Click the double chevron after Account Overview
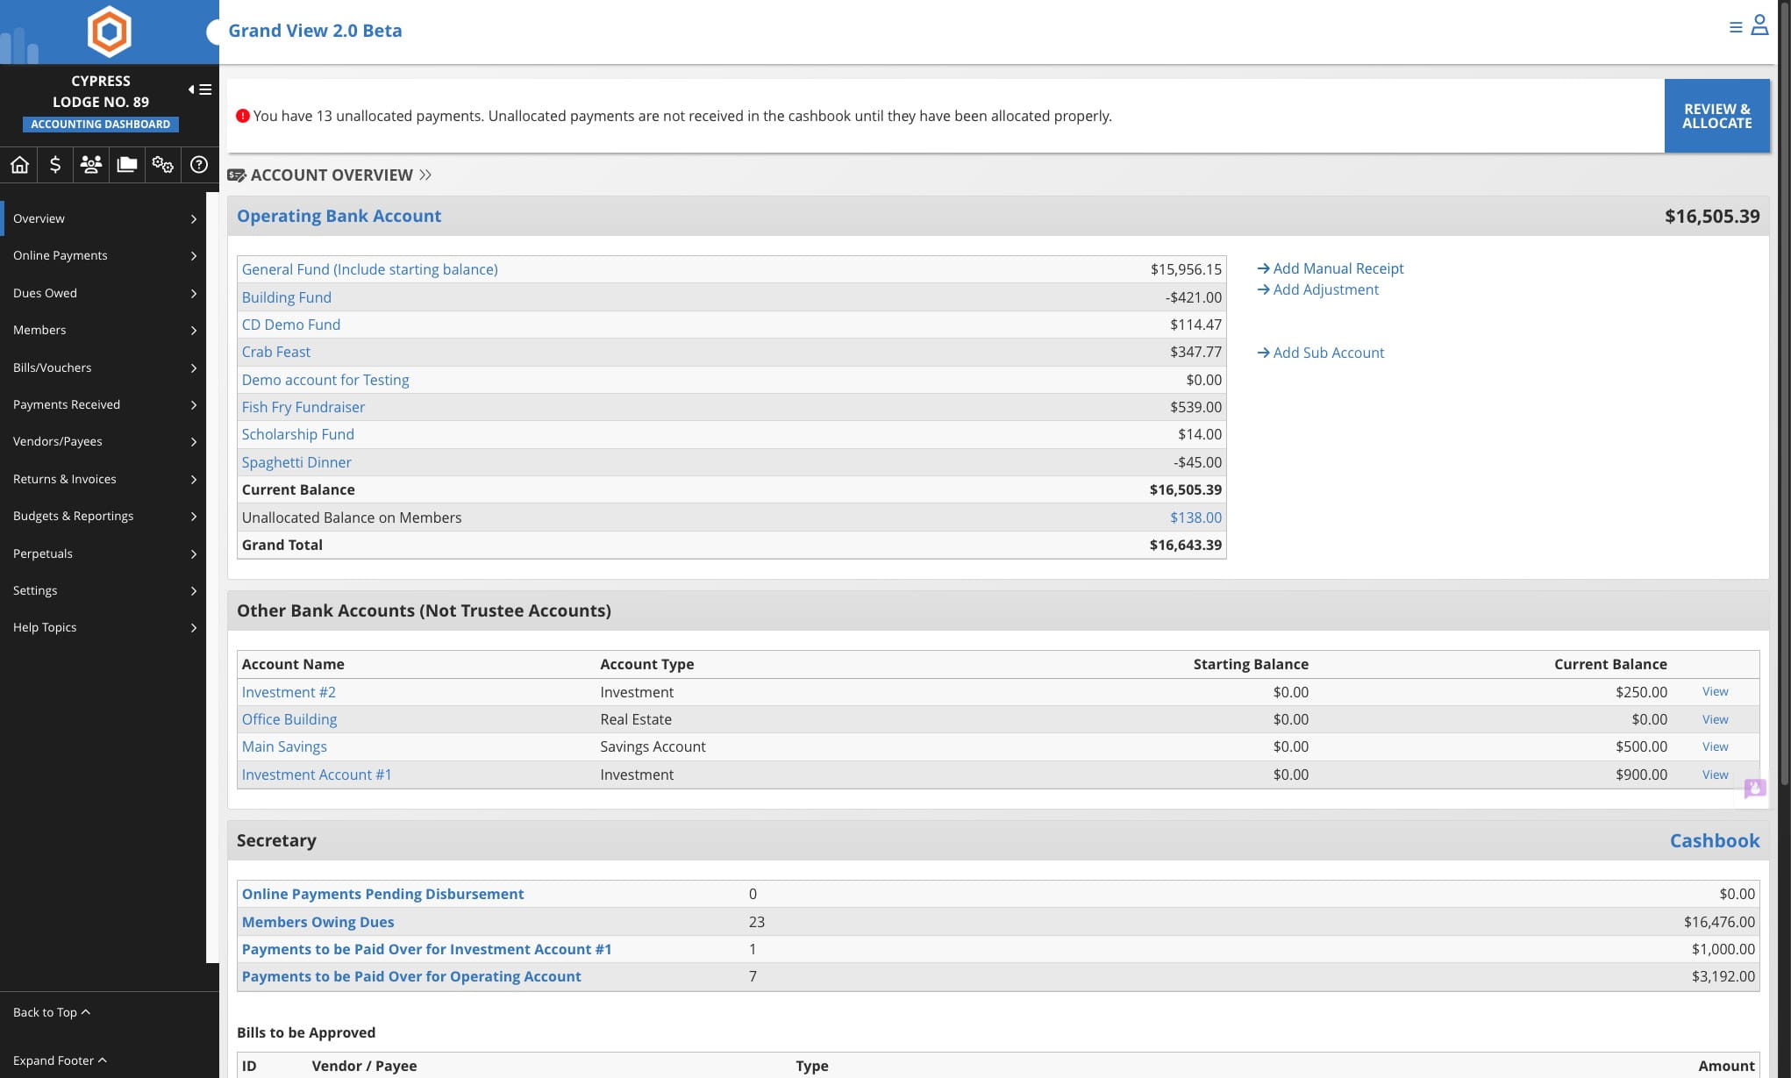The width and height of the screenshot is (1791, 1078). [425, 175]
